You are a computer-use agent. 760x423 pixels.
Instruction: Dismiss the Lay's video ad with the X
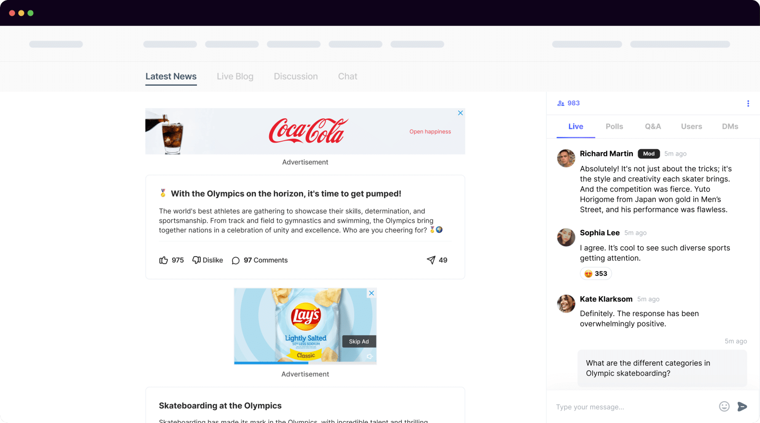(x=371, y=293)
